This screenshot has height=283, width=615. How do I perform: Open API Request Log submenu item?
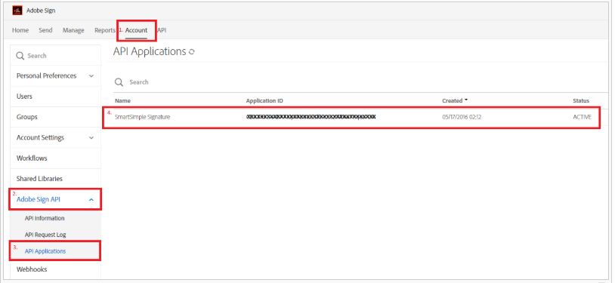coord(45,235)
